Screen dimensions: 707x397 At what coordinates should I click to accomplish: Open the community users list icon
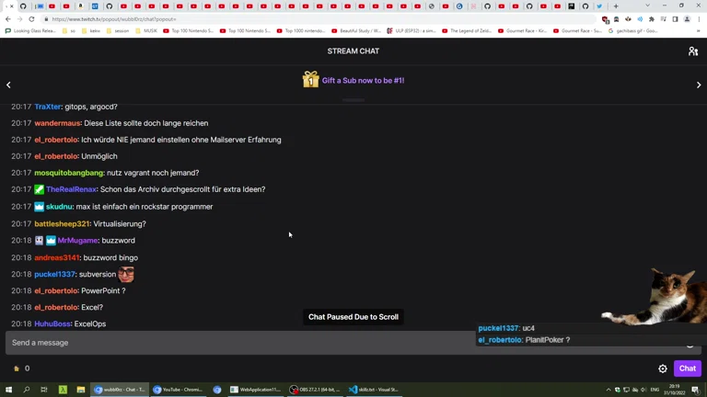(693, 51)
